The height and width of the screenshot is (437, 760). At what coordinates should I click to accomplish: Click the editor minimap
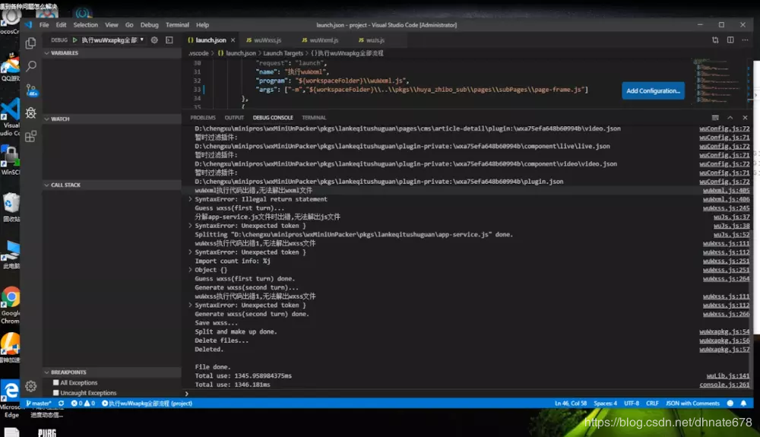click(718, 82)
